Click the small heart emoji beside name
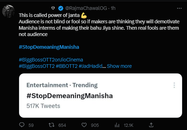The image size is (187, 130). click(x=53, y=8)
